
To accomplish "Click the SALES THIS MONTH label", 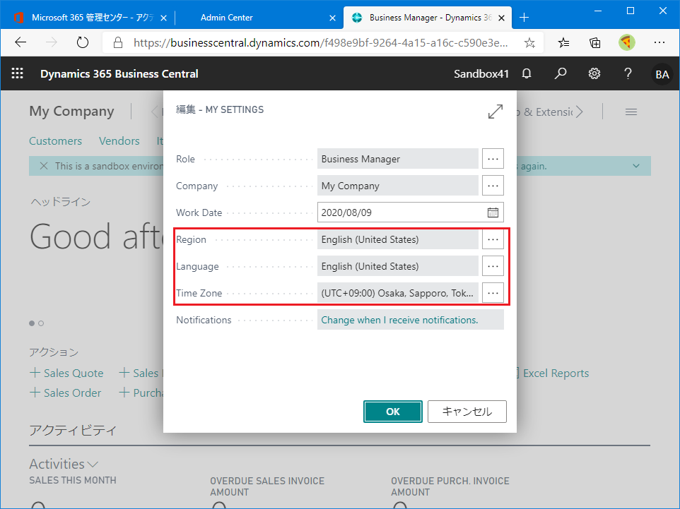I will click(73, 481).
